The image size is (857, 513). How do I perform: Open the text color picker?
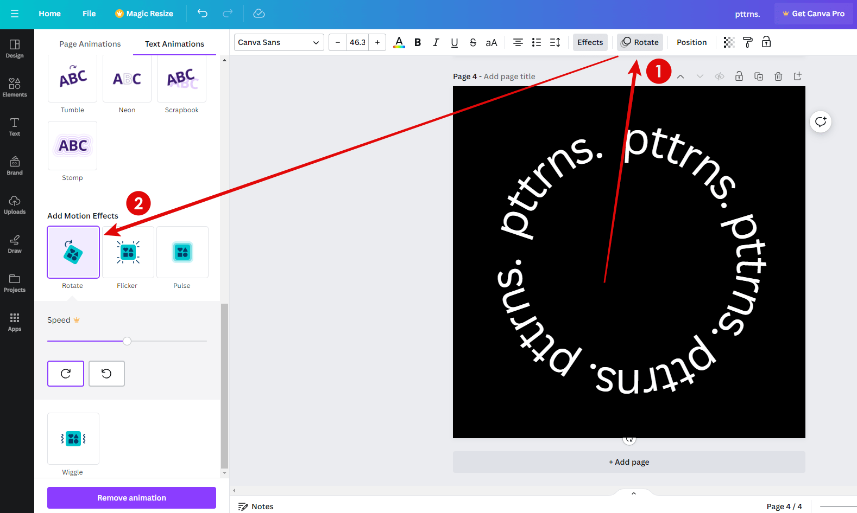[x=399, y=42]
